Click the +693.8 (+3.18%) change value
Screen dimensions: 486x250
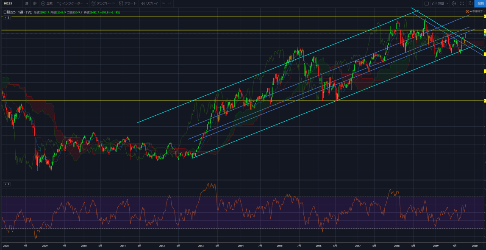tap(111, 12)
